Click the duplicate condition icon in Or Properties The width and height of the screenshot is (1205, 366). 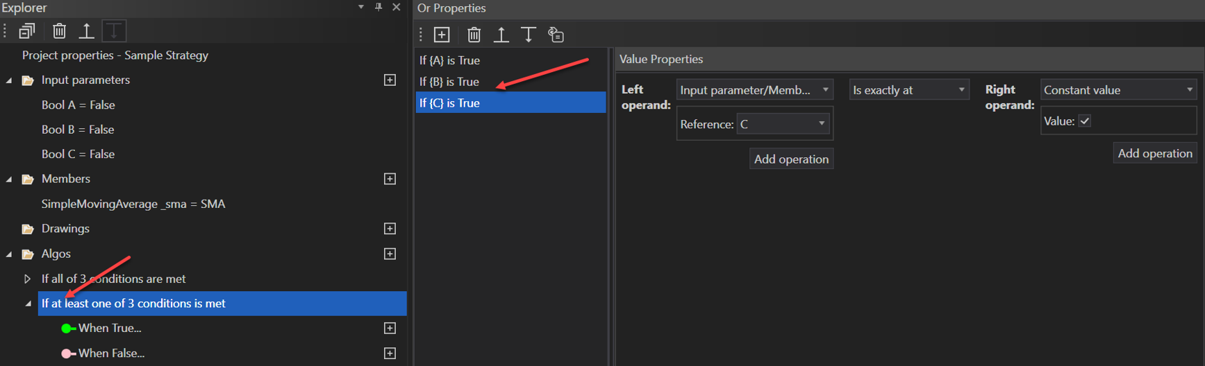556,35
